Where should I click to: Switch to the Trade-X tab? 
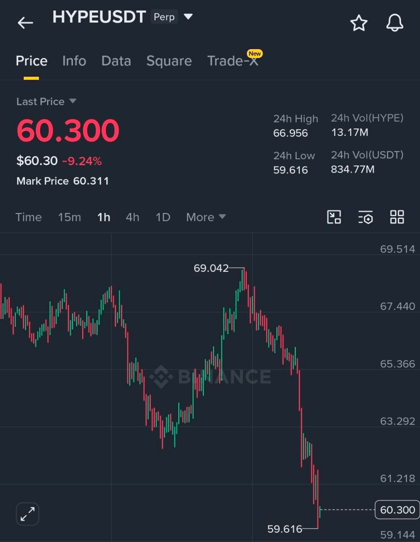(233, 61)
